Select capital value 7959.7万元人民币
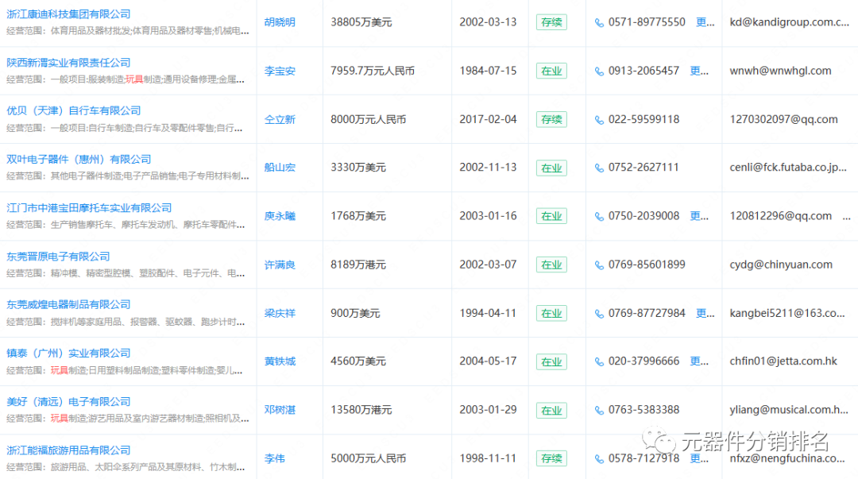The height and width of the screenshot is (479, 858). click(373, 71)
